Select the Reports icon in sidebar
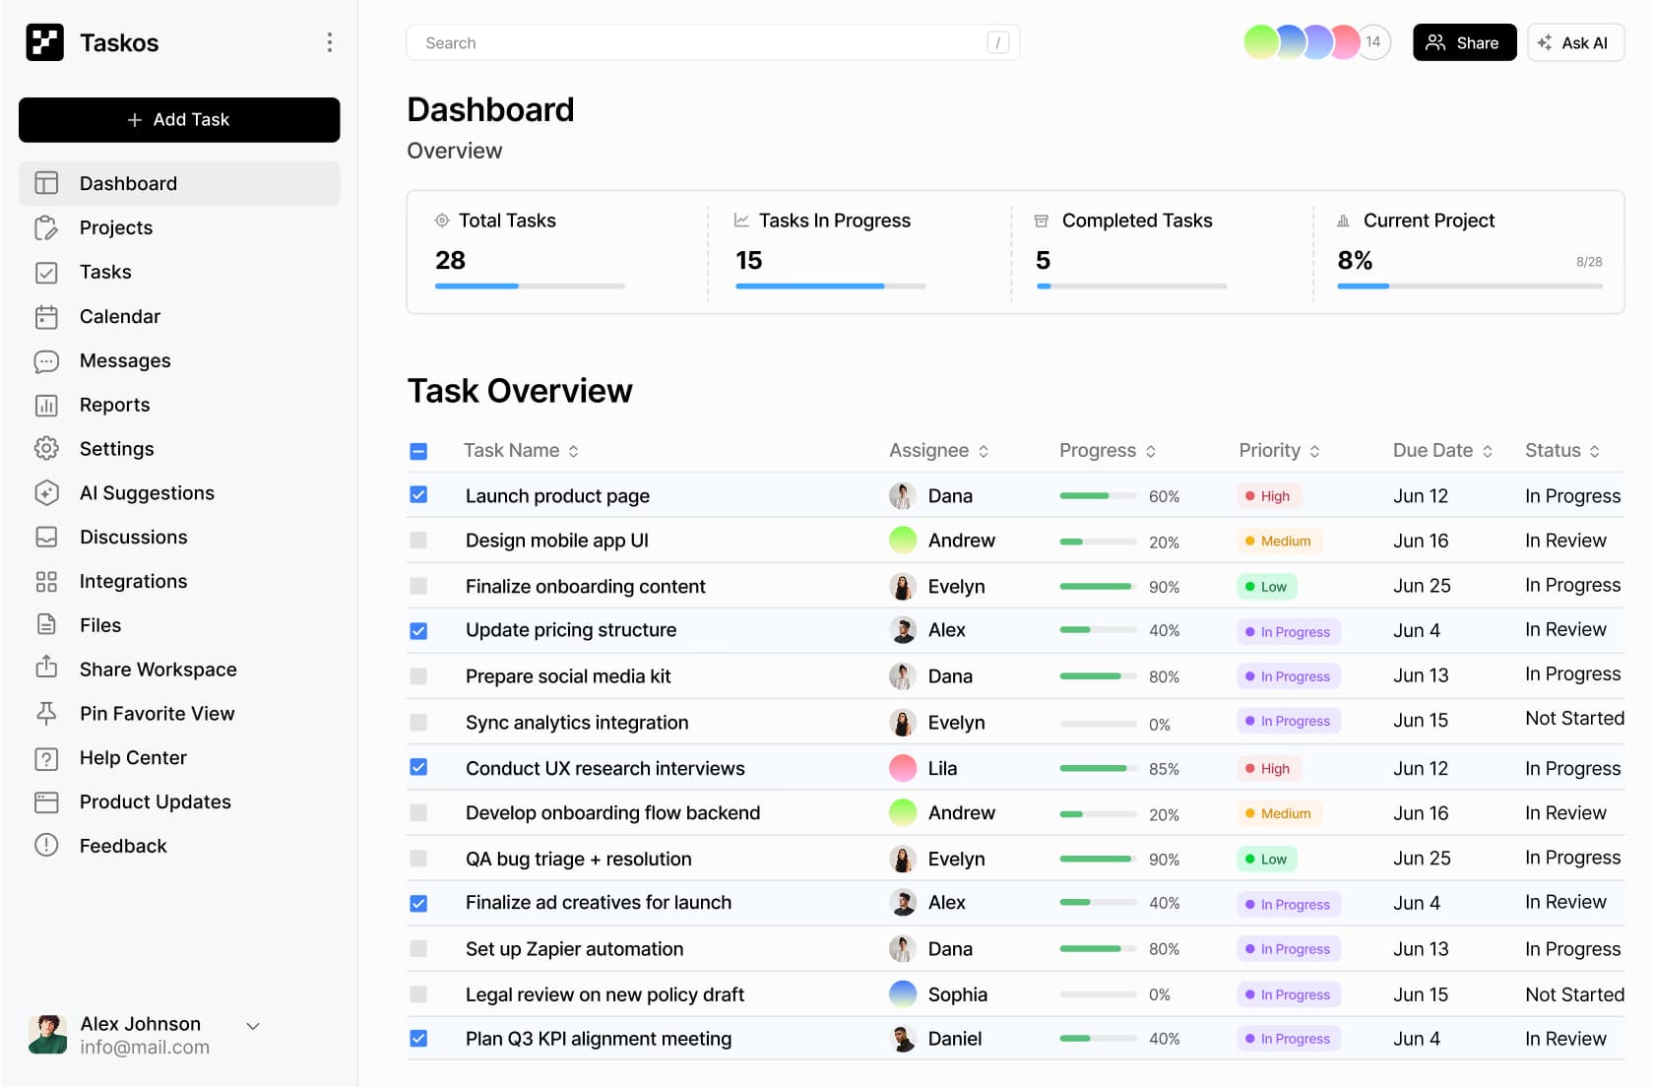Screen dimensions: 1654x1087 (46, 405)
